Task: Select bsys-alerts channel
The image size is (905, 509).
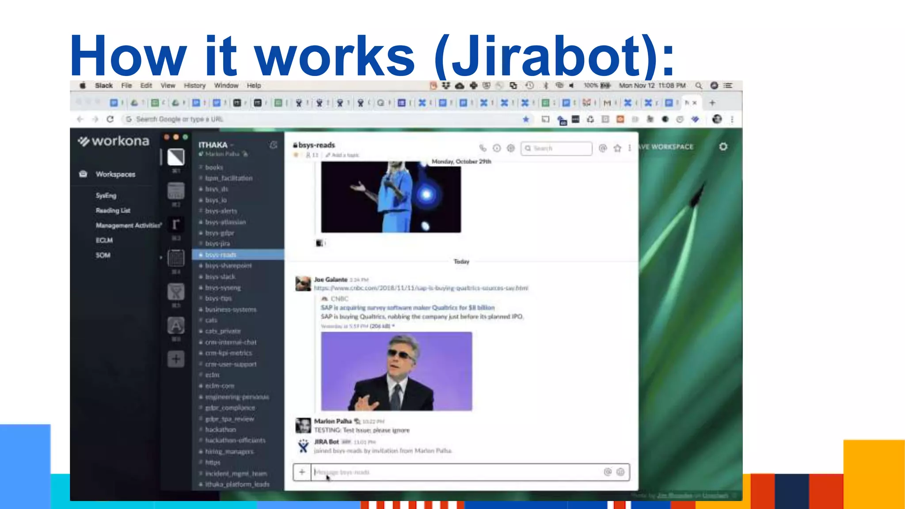Action: click(221, 211)
